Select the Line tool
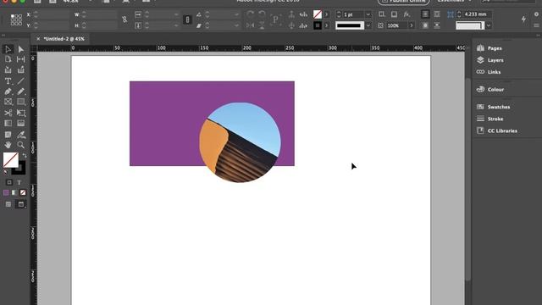Screen dimensions: 542x305 (20, 81)
